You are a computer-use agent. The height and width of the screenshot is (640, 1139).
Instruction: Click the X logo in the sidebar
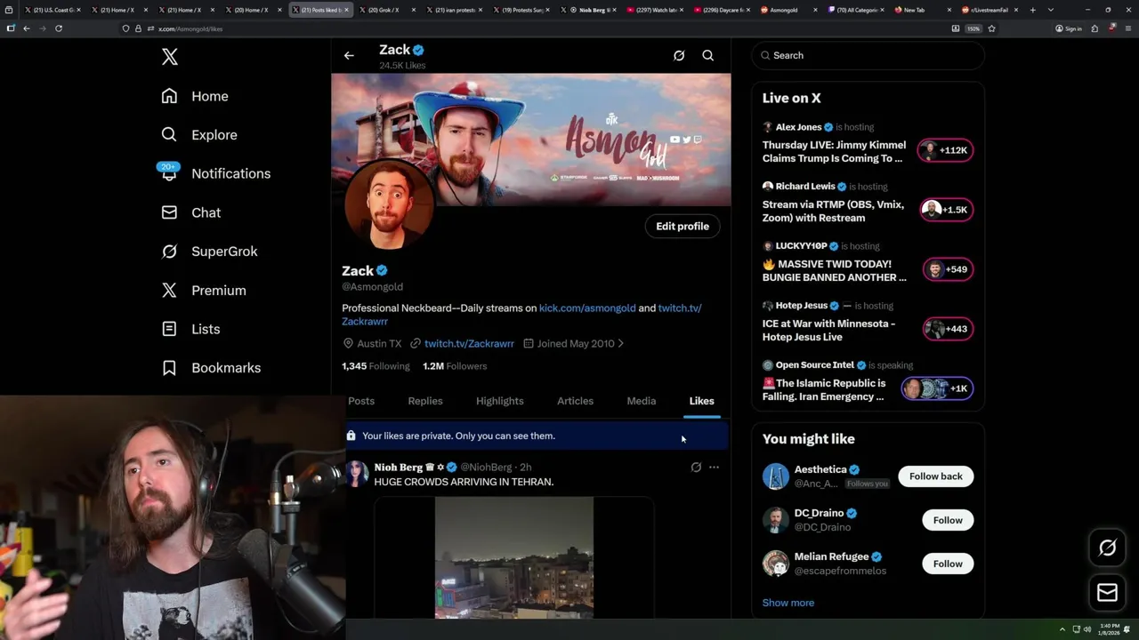coord(170,57)
